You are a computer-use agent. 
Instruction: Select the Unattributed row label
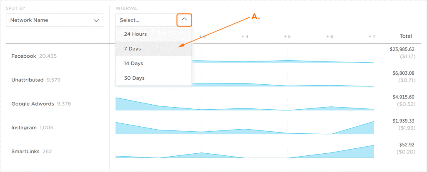click(x=27, y=80)
